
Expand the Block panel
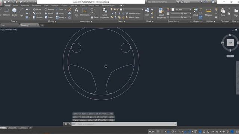click(150, 22)
